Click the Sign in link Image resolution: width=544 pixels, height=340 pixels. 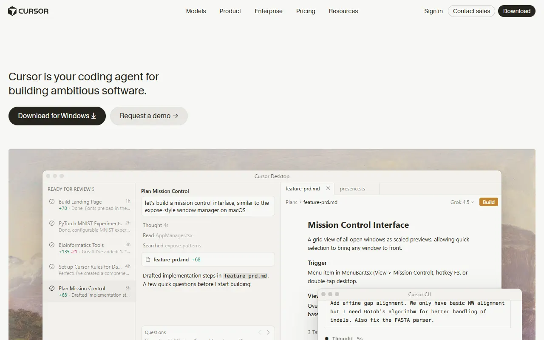click(433, 11)
